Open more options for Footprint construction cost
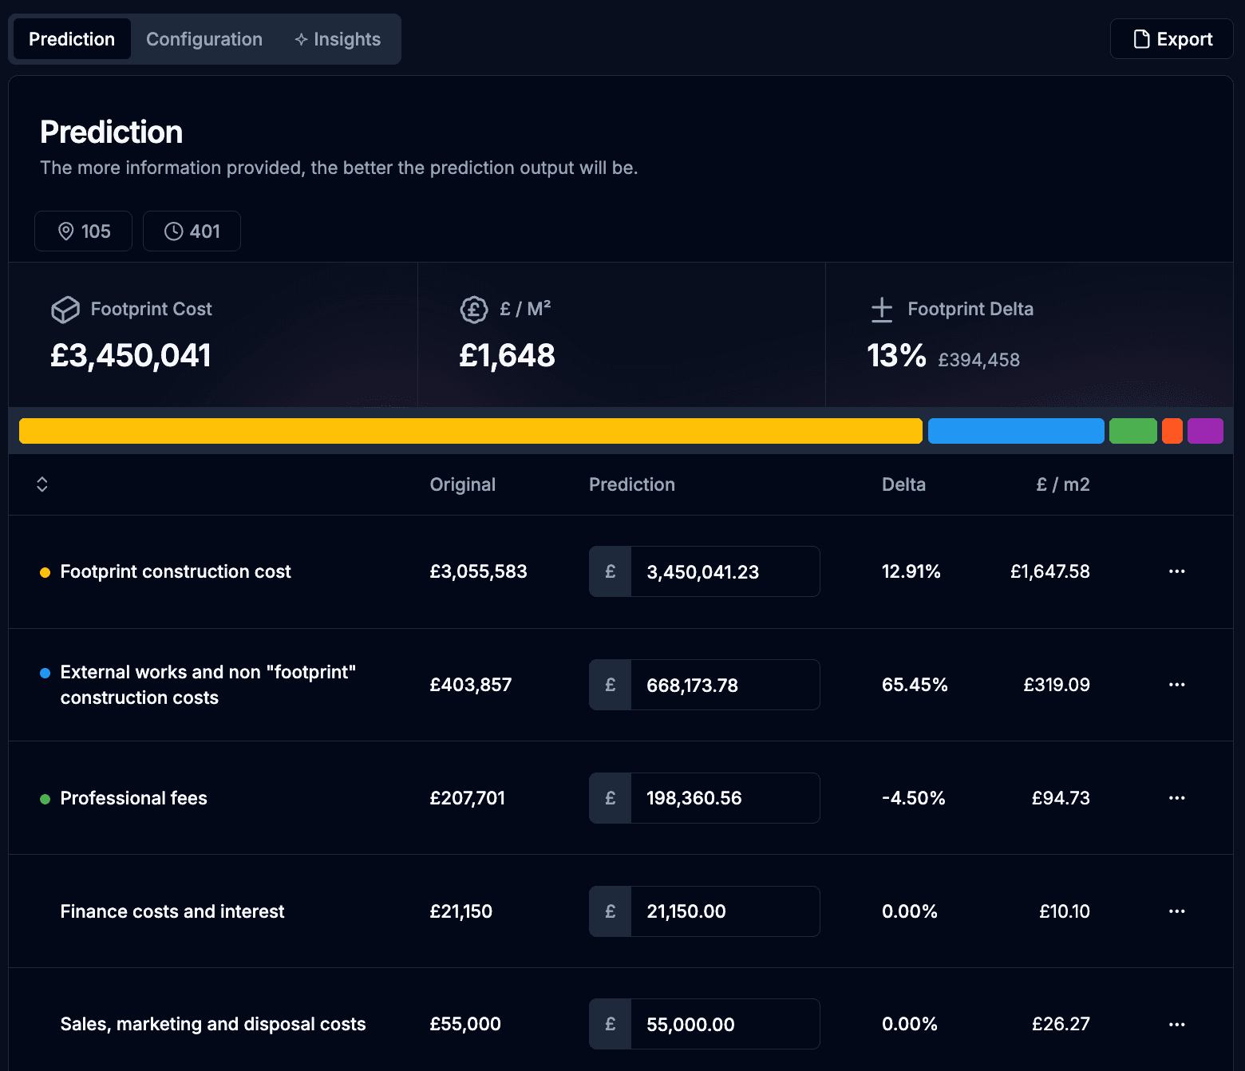 (x=1176, y=571)
